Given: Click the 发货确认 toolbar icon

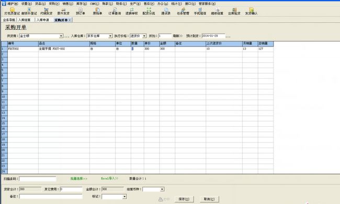Looking at the screenshot, I should tap(251, 11).
